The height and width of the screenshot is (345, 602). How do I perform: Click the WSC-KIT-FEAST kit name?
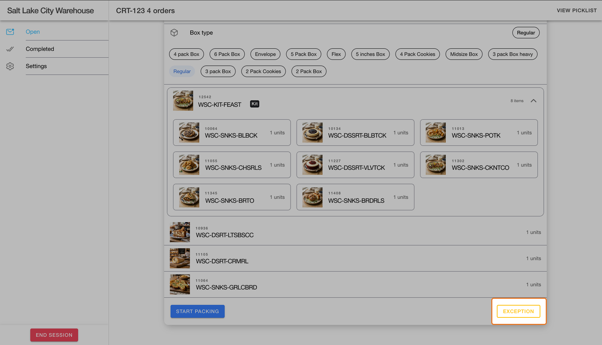pyautogui.click(x=220, y=105)
